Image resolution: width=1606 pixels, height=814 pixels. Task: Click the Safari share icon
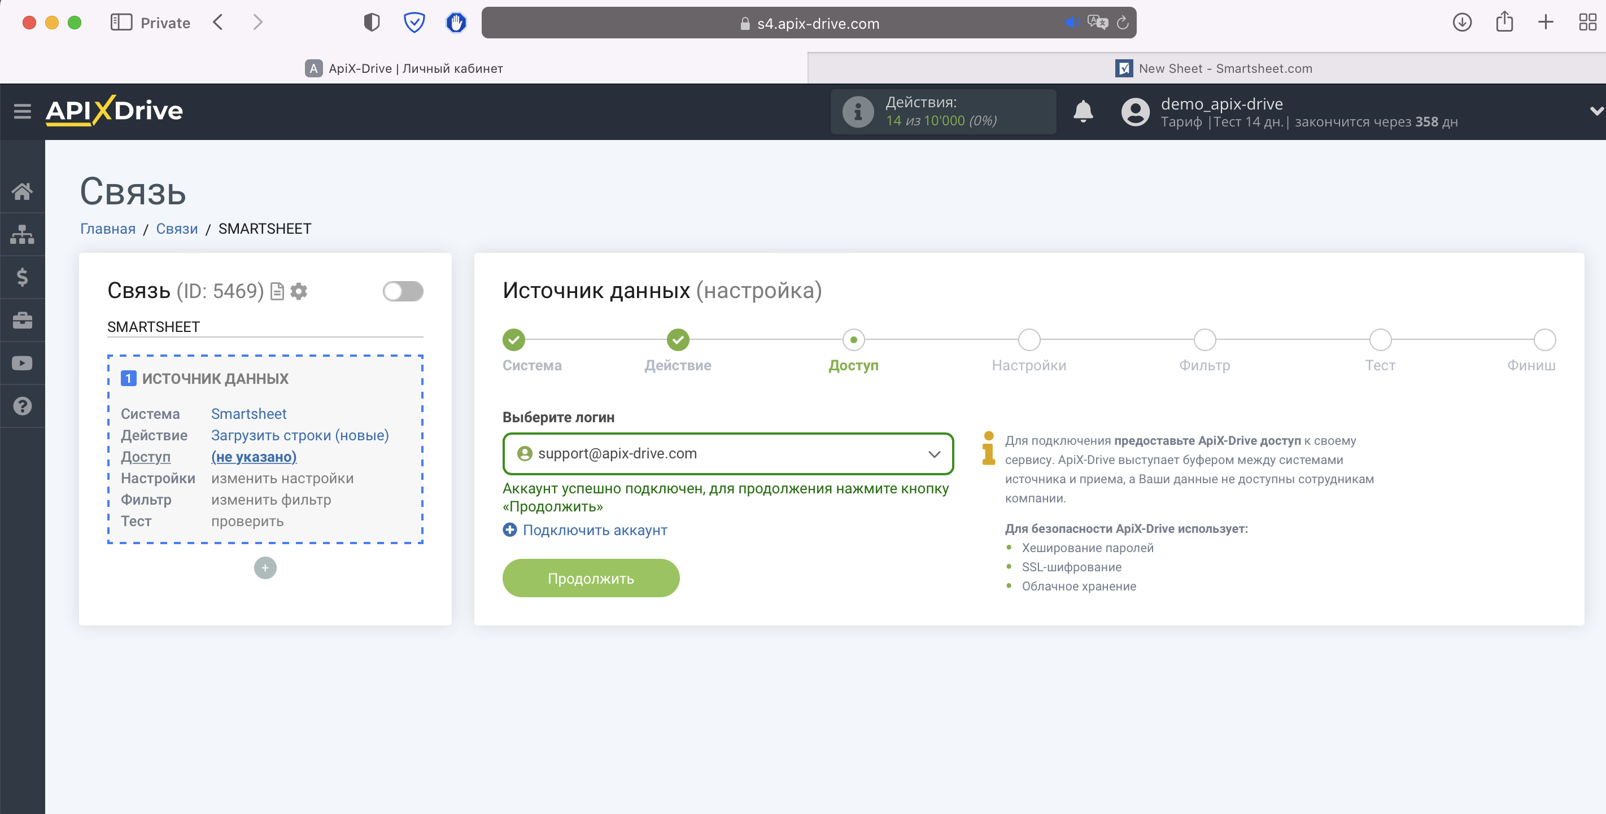point(1504,22)
